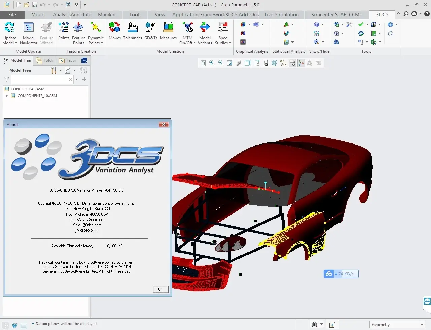431x330 pixels.
Task: Switch to the Model ribbon tab
Action: click(x=38, y=15)
